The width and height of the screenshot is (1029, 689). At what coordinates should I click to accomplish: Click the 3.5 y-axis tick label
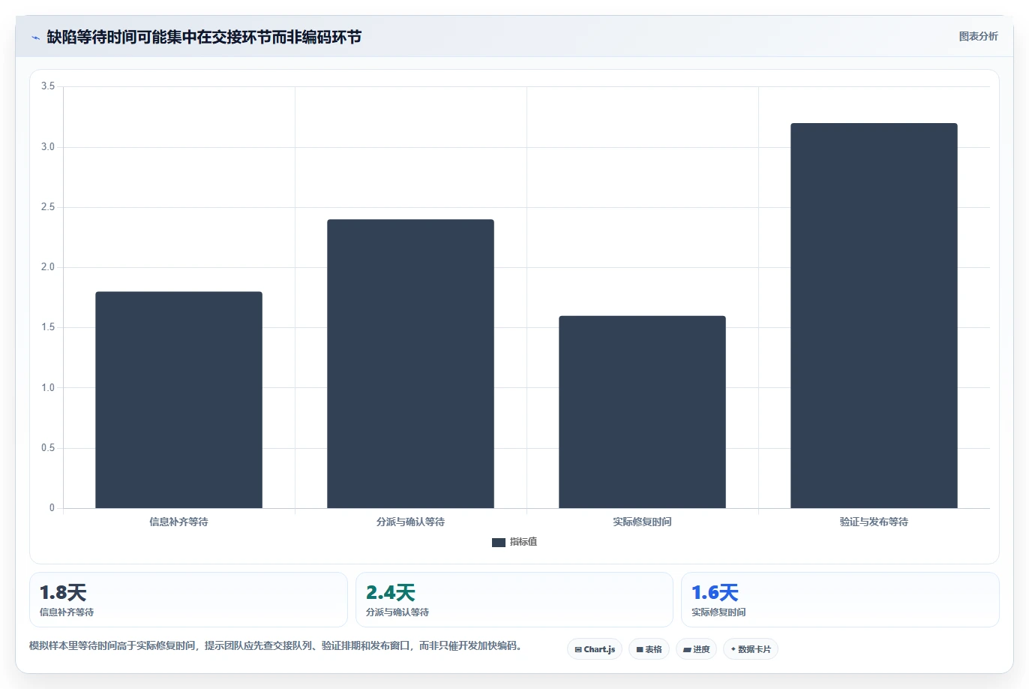(x=48, y=86)
